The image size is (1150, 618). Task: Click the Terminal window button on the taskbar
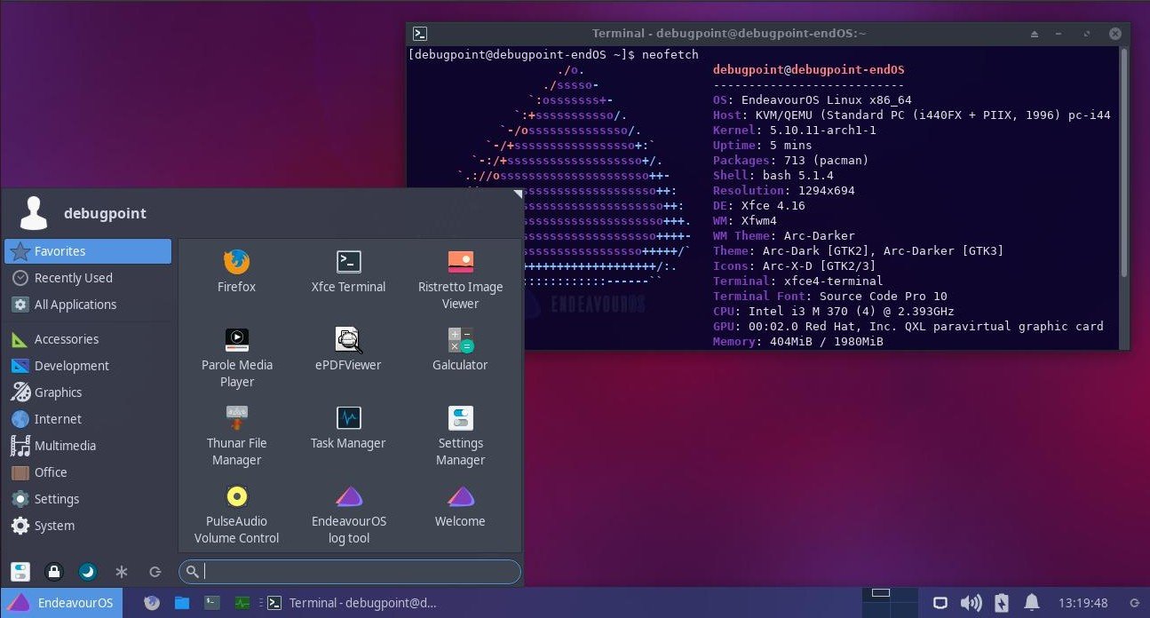point(353,603)
